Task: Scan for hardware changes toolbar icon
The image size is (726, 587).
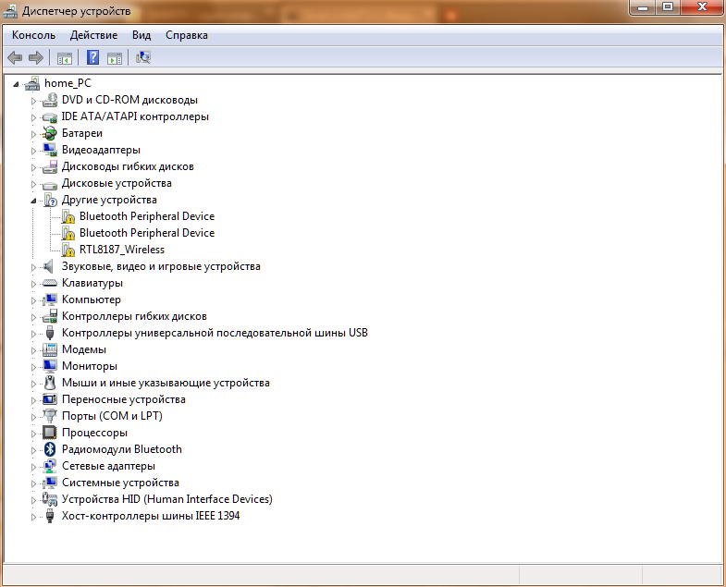Action: point(143,57)
